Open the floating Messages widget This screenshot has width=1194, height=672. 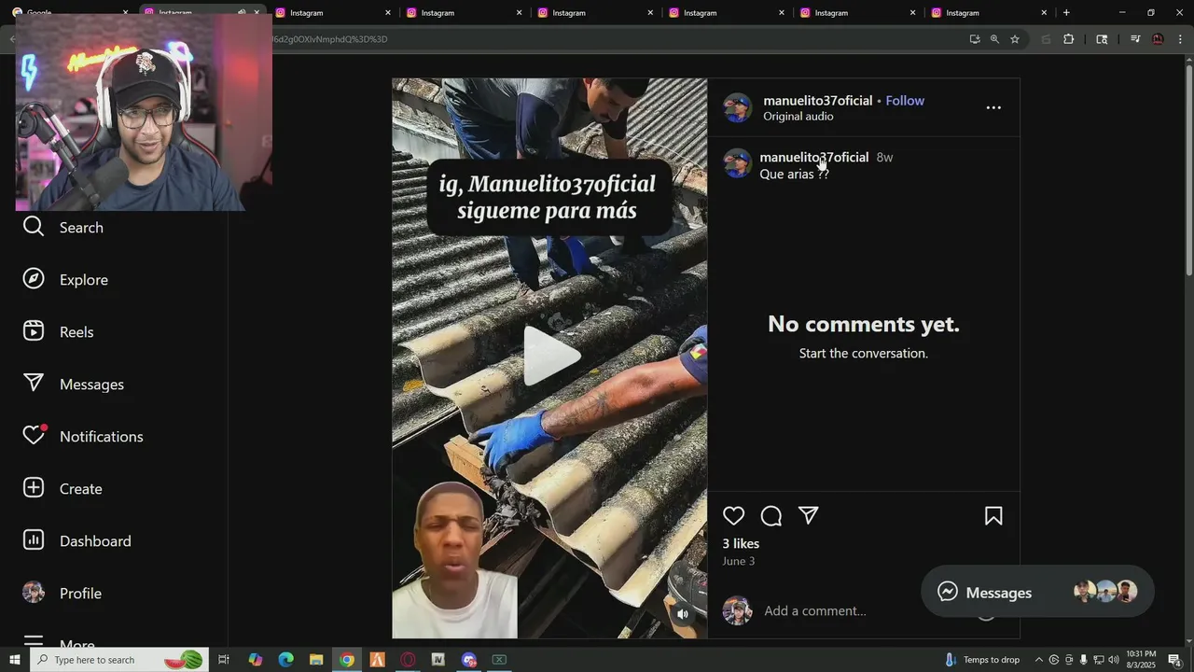tap(1037, 592)
